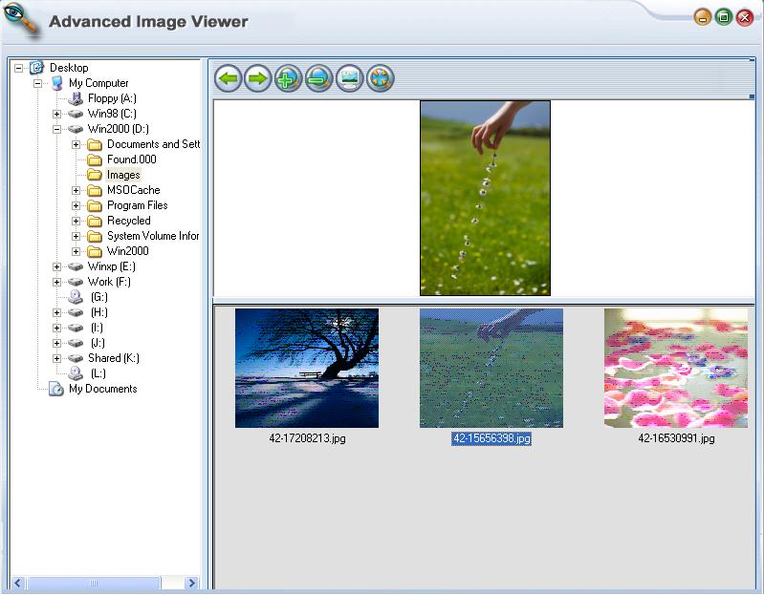Expand the Shared (K:) drive
764x595 pixels.
click(57, 358)
